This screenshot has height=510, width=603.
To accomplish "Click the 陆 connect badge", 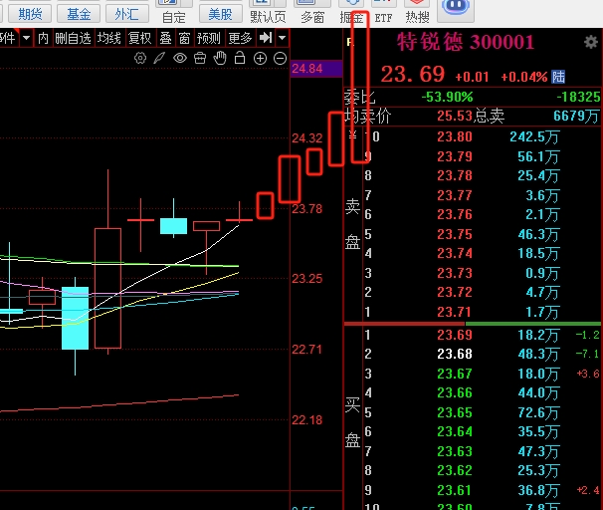I will click(558, 77).
